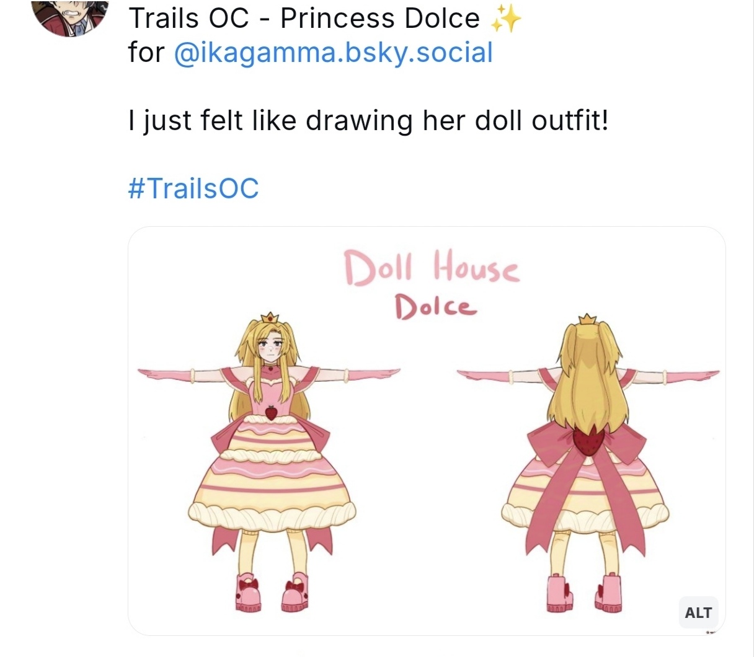Screen dimensions: 754x657
Task: Click the crown on front-view Dolce
Action: pos(270,317)
